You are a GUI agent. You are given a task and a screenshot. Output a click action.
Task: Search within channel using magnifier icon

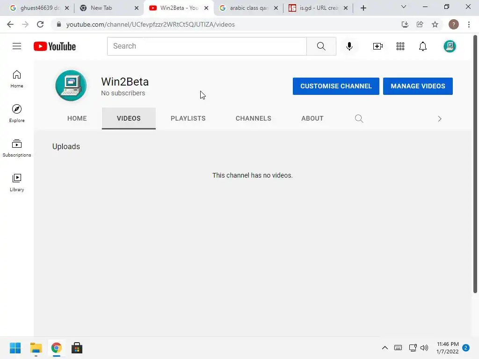[x=359, y=118]
